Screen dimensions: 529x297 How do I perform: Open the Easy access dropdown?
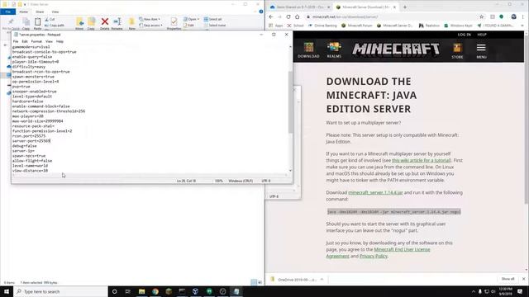(150, 26)
